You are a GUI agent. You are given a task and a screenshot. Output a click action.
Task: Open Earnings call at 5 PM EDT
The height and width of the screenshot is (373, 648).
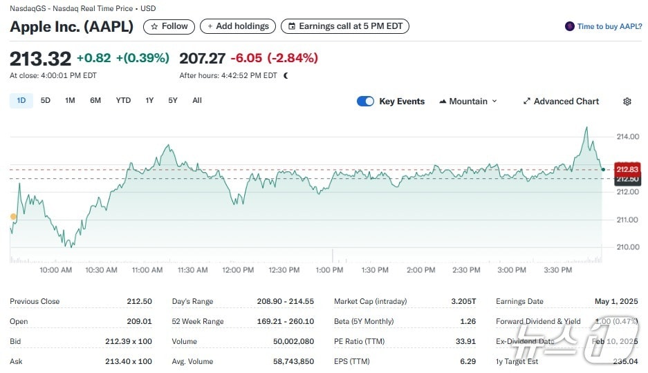coord(344,26)
